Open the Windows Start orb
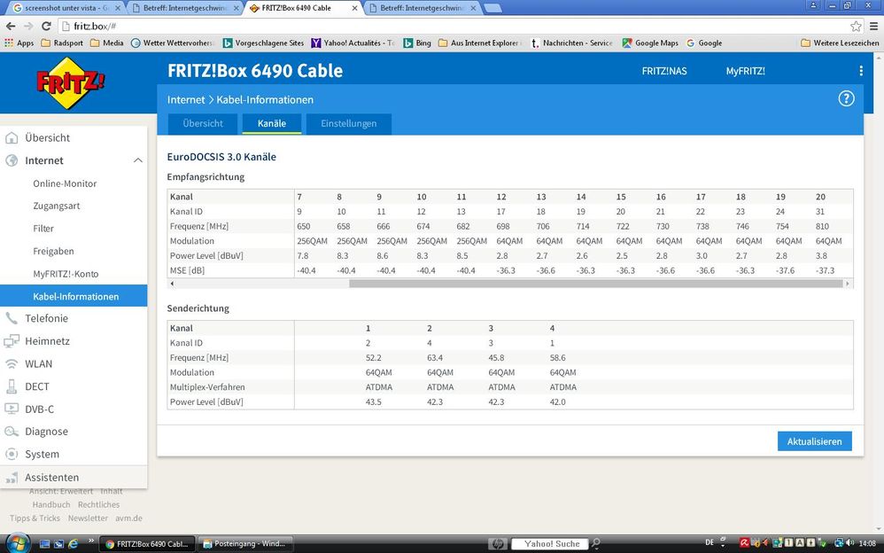The image size is (884, 553). point(17,543)
